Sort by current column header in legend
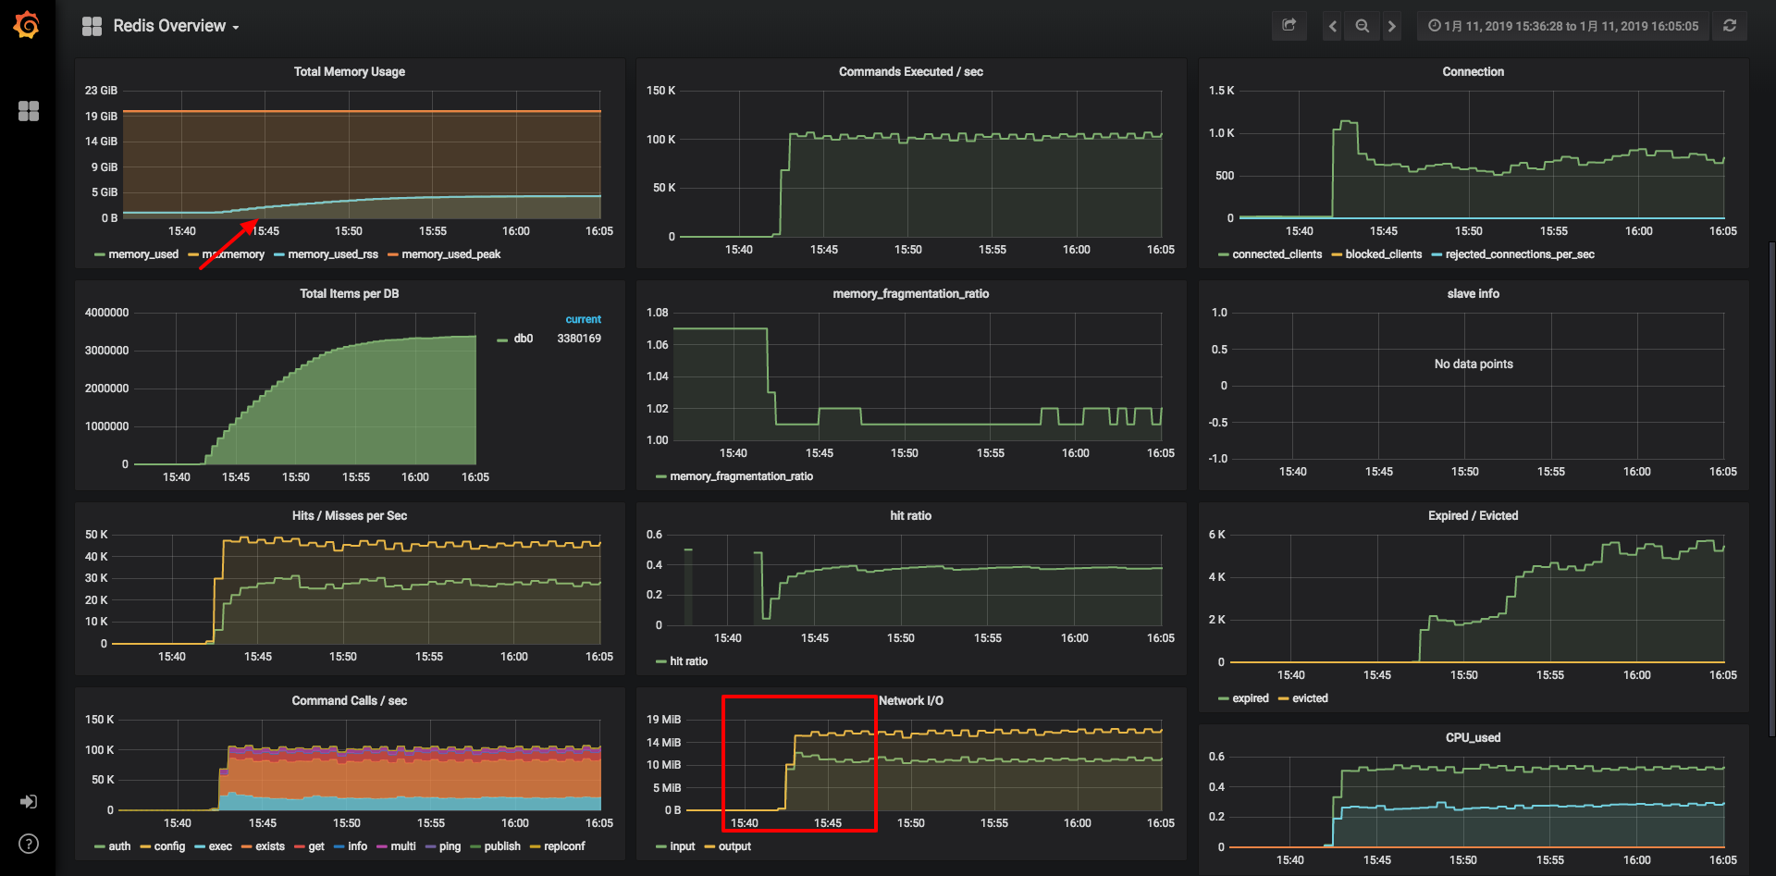1776x876 pixels. click(x=583, y=319)
